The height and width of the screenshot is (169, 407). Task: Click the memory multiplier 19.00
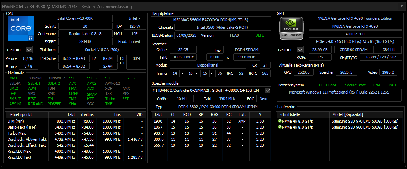point(215,57)
